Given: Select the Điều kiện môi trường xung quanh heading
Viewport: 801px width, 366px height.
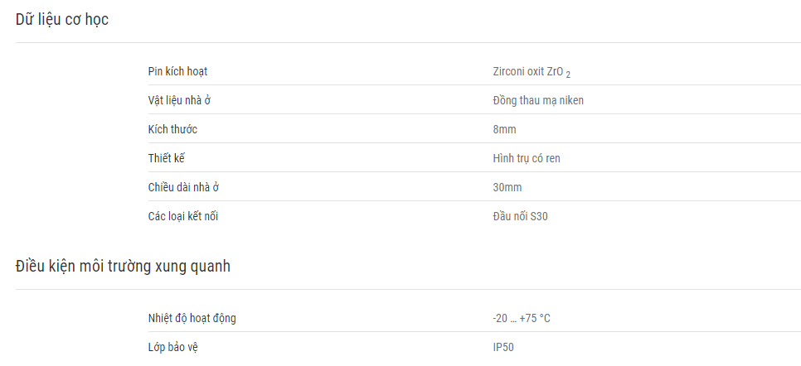Looking at the screenshot, I should (123, 267).
